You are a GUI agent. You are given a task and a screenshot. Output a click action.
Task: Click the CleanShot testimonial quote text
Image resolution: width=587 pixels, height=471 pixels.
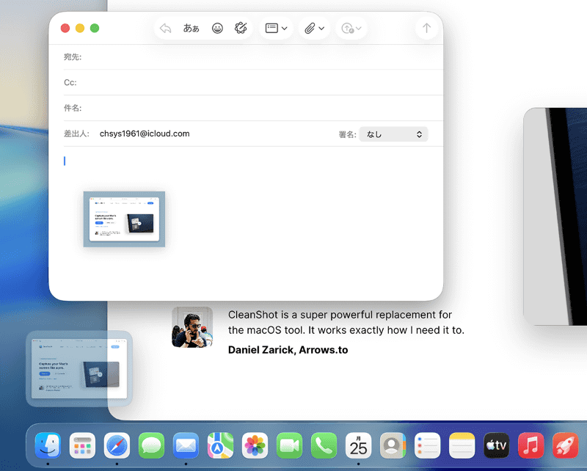pos(346,322)
